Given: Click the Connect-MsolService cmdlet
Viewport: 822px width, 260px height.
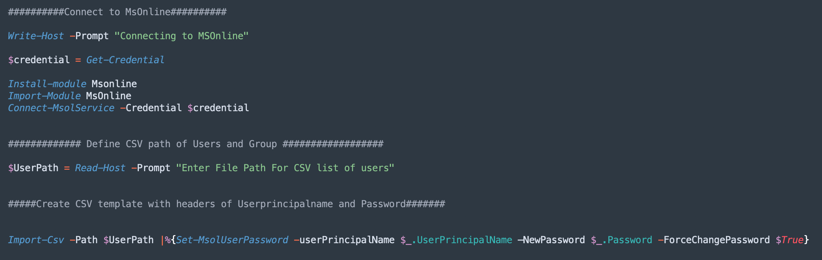Looking at the screenshot, I should pos(61,108).
